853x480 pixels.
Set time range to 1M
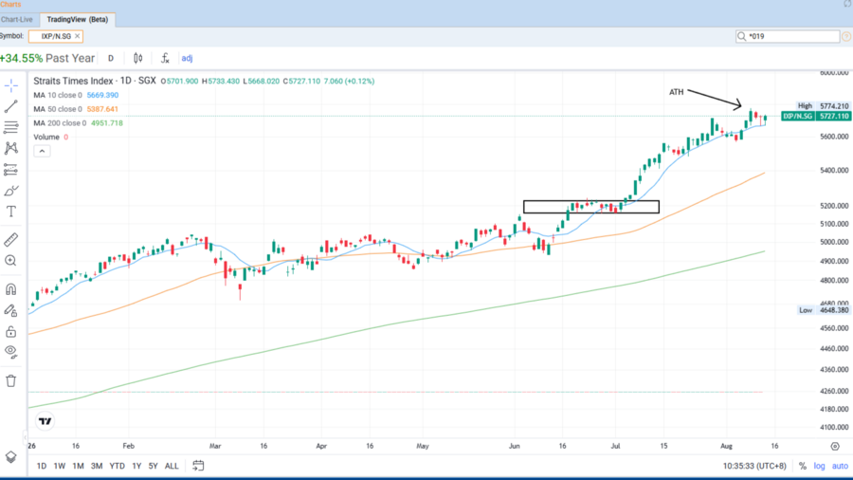click(x=78, y=466)
